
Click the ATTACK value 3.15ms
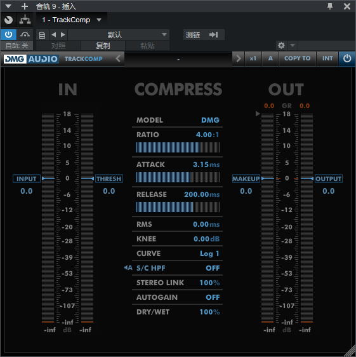[x=206, y=165]
